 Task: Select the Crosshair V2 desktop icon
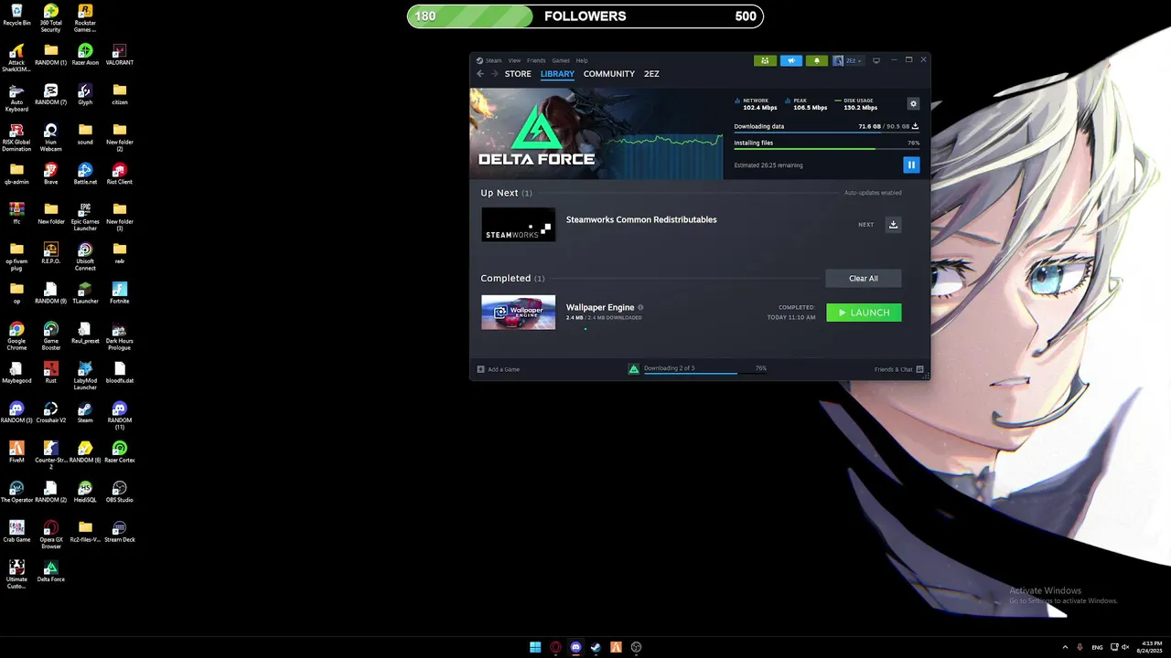[50, 412]
